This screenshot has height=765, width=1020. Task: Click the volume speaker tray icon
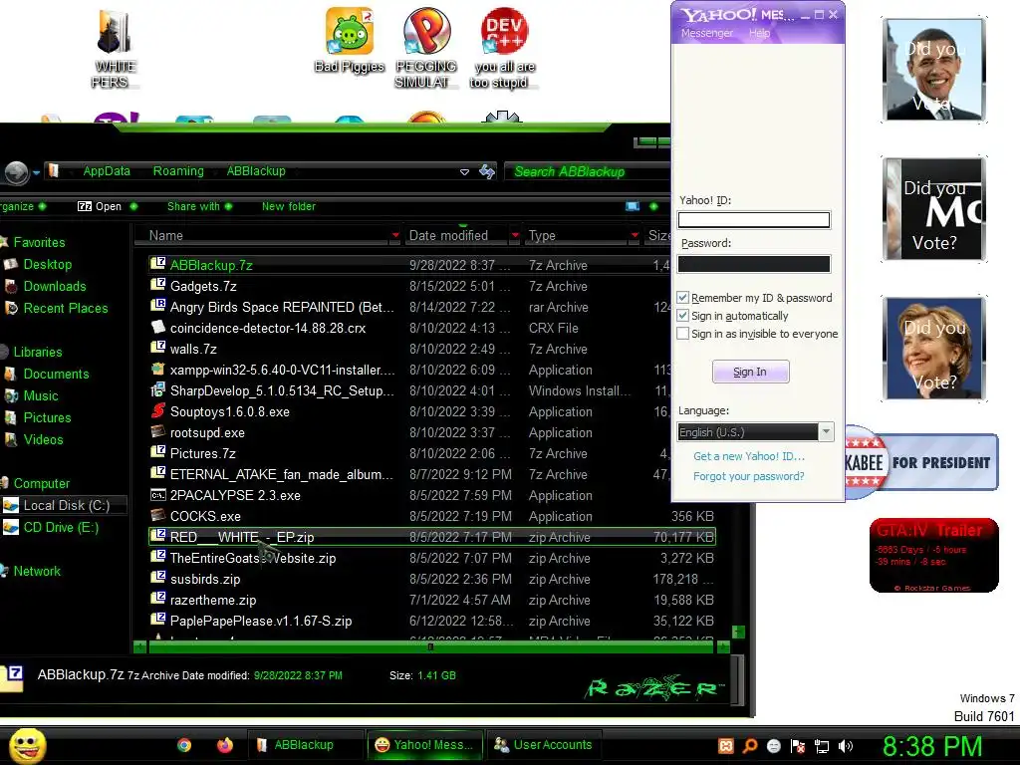tap(846, 746)
